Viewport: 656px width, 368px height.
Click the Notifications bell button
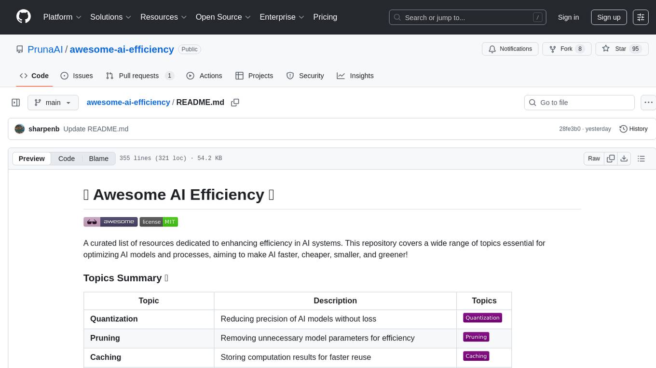[x=510, y=49]
